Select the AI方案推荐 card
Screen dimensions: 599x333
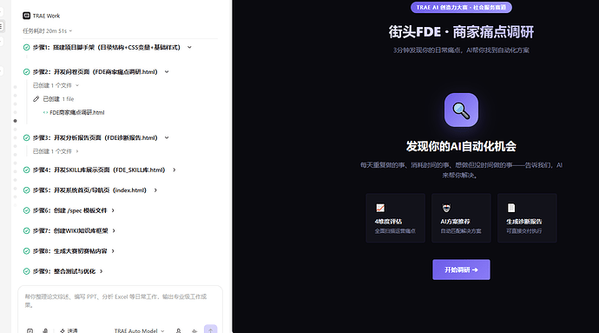point(461,217)
